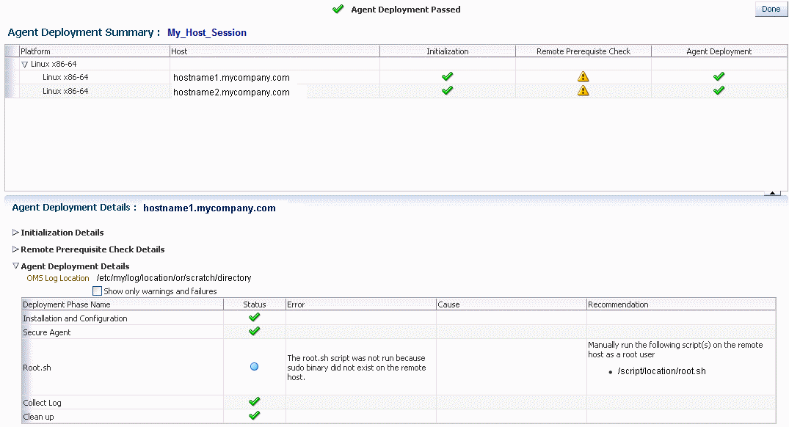Click hostname2 Remote Prerequisite warning icon

[x=583, y=90]
